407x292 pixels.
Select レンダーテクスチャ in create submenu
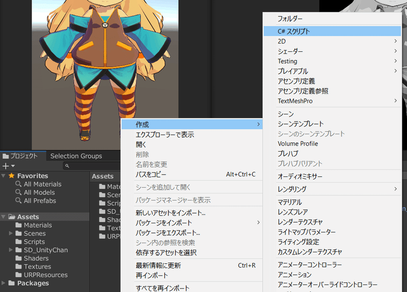[332, 222]
